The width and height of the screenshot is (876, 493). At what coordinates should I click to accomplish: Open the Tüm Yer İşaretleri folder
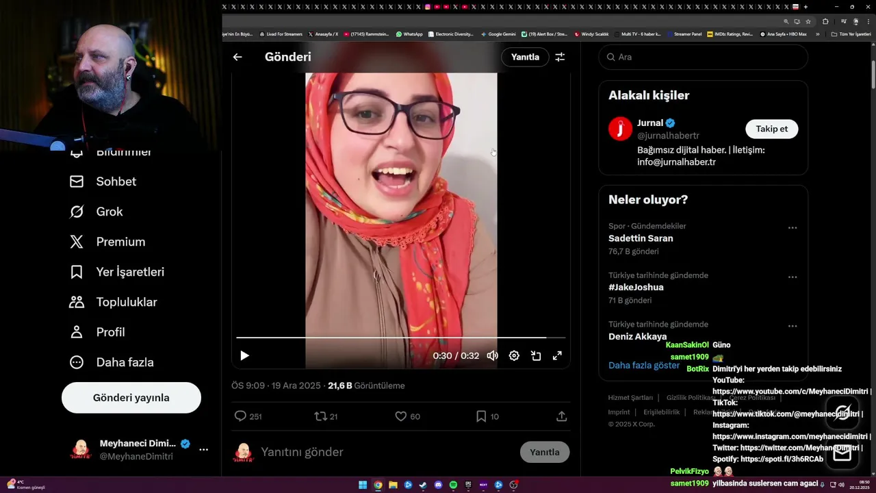[851, 34]
